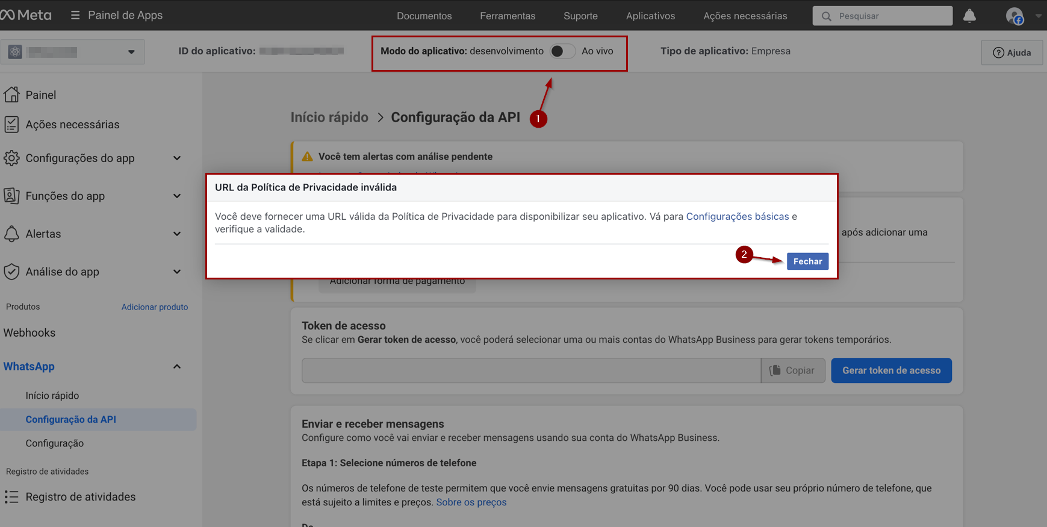The width and height of the screenshot is (1047, 527).
Task: Click the Meta logo
Action: point(26,15)
